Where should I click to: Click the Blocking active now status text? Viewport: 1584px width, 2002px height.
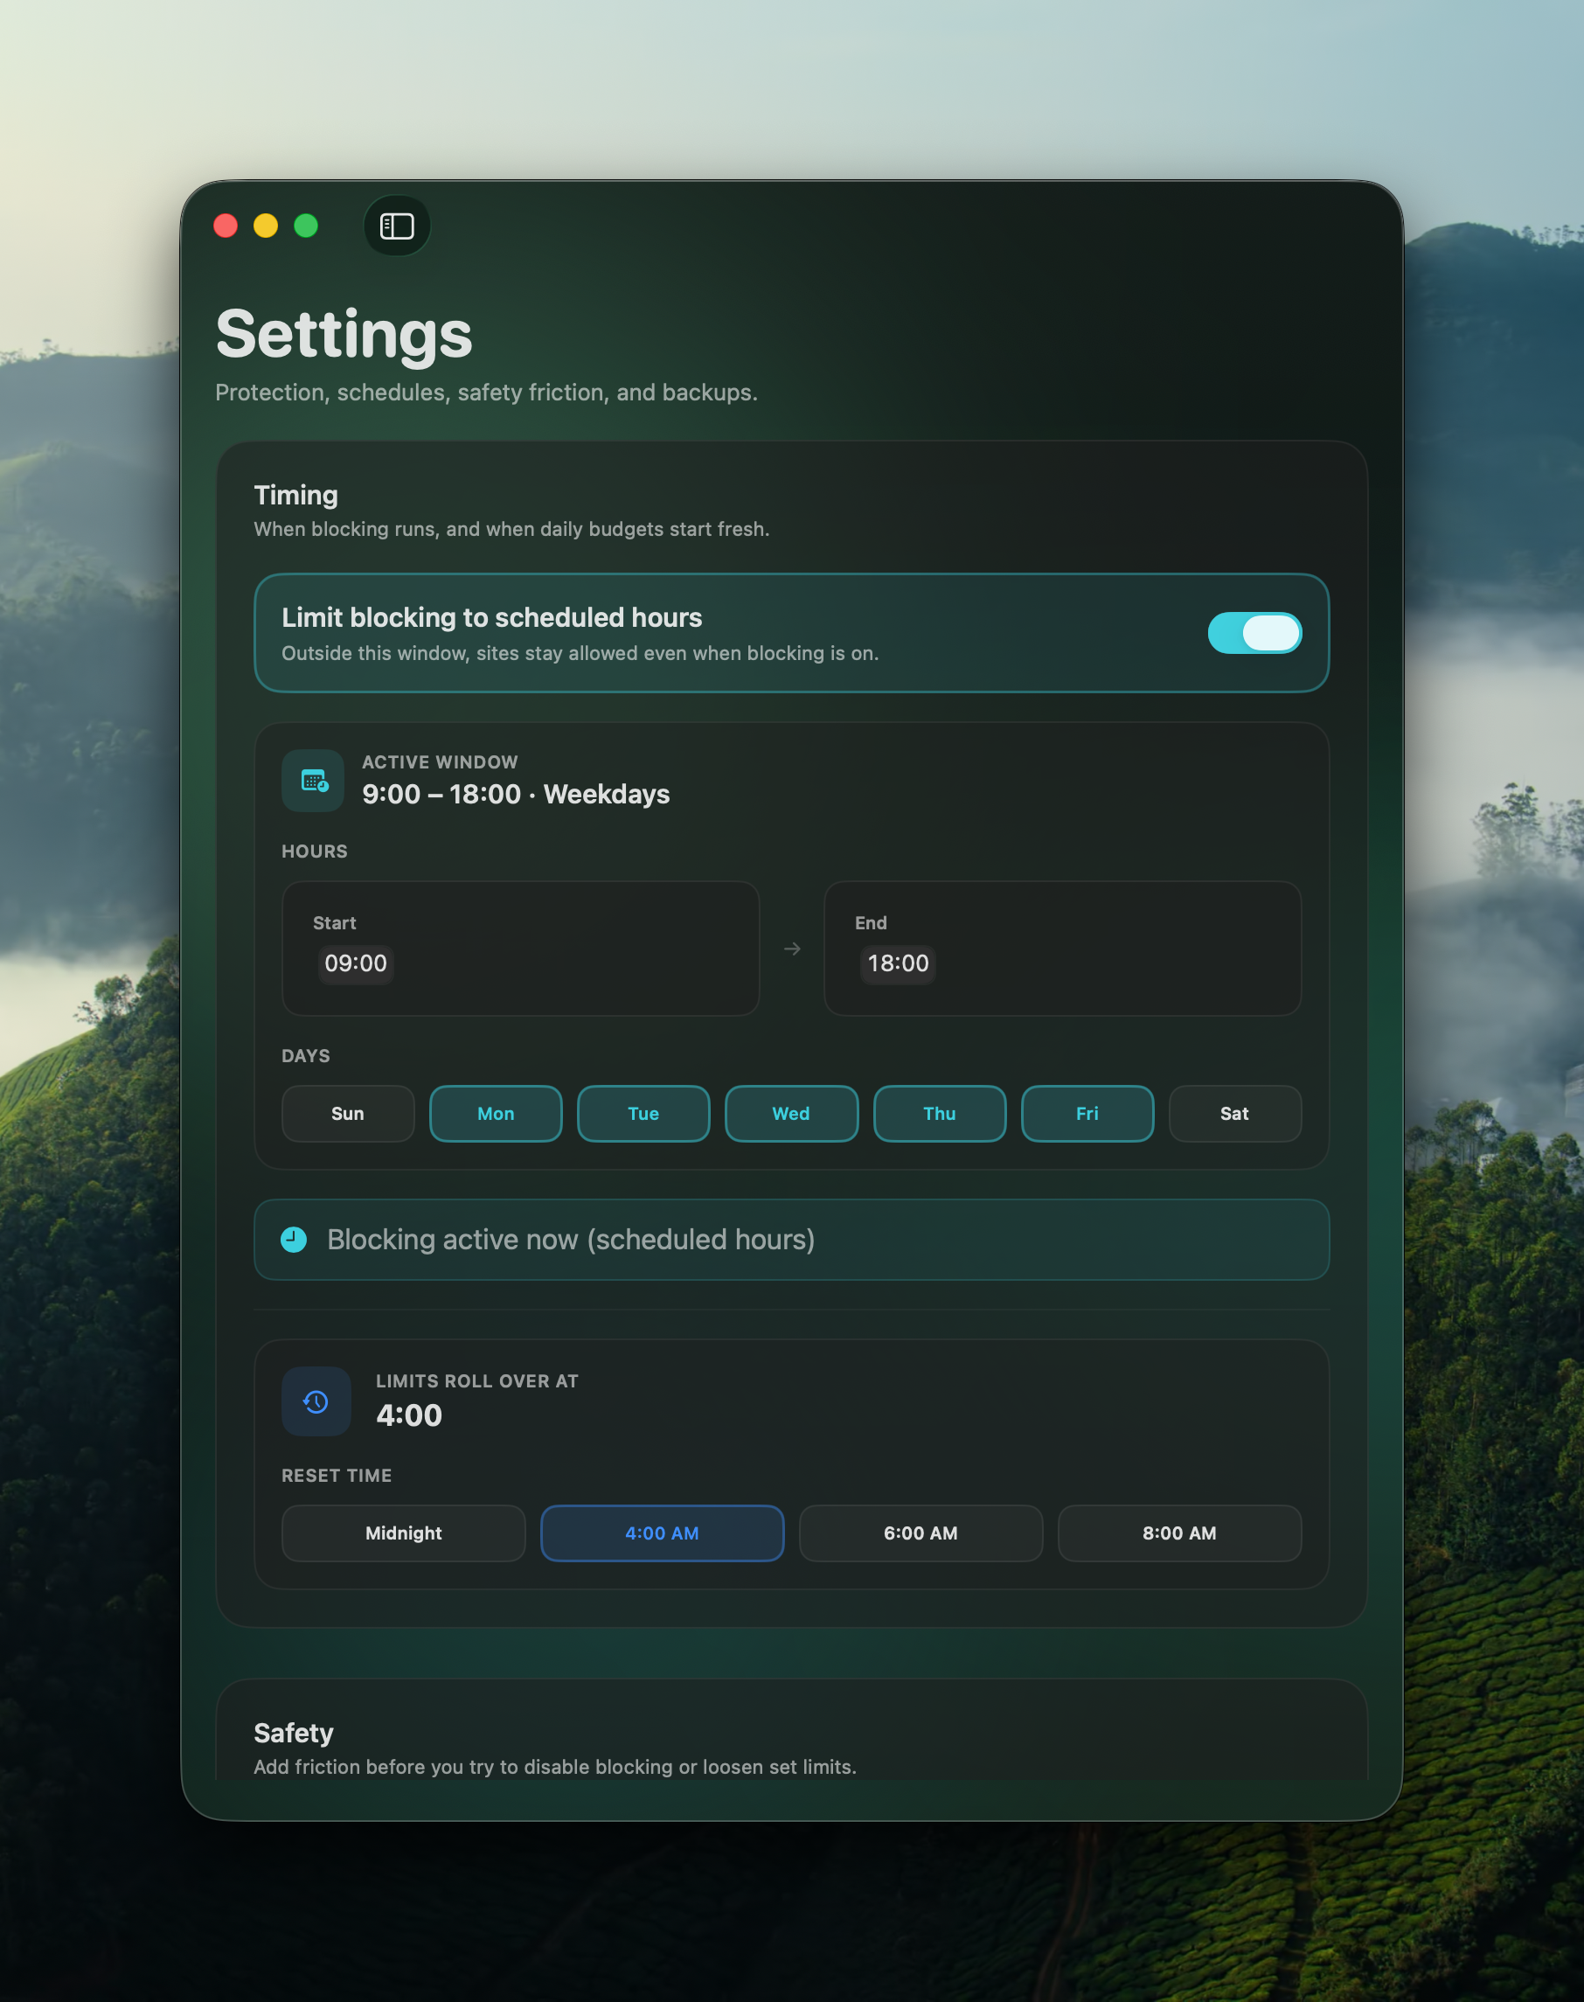(x=570, y=1239)
